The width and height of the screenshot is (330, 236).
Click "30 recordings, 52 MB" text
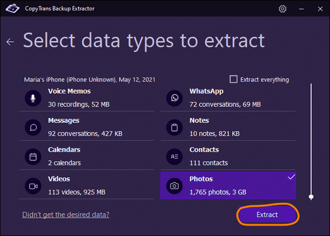click(79, 105)
